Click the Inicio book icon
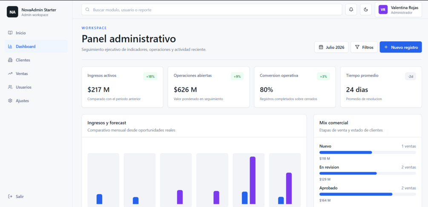Viewport: 428px width, 207px height. (x=10, y=33)
